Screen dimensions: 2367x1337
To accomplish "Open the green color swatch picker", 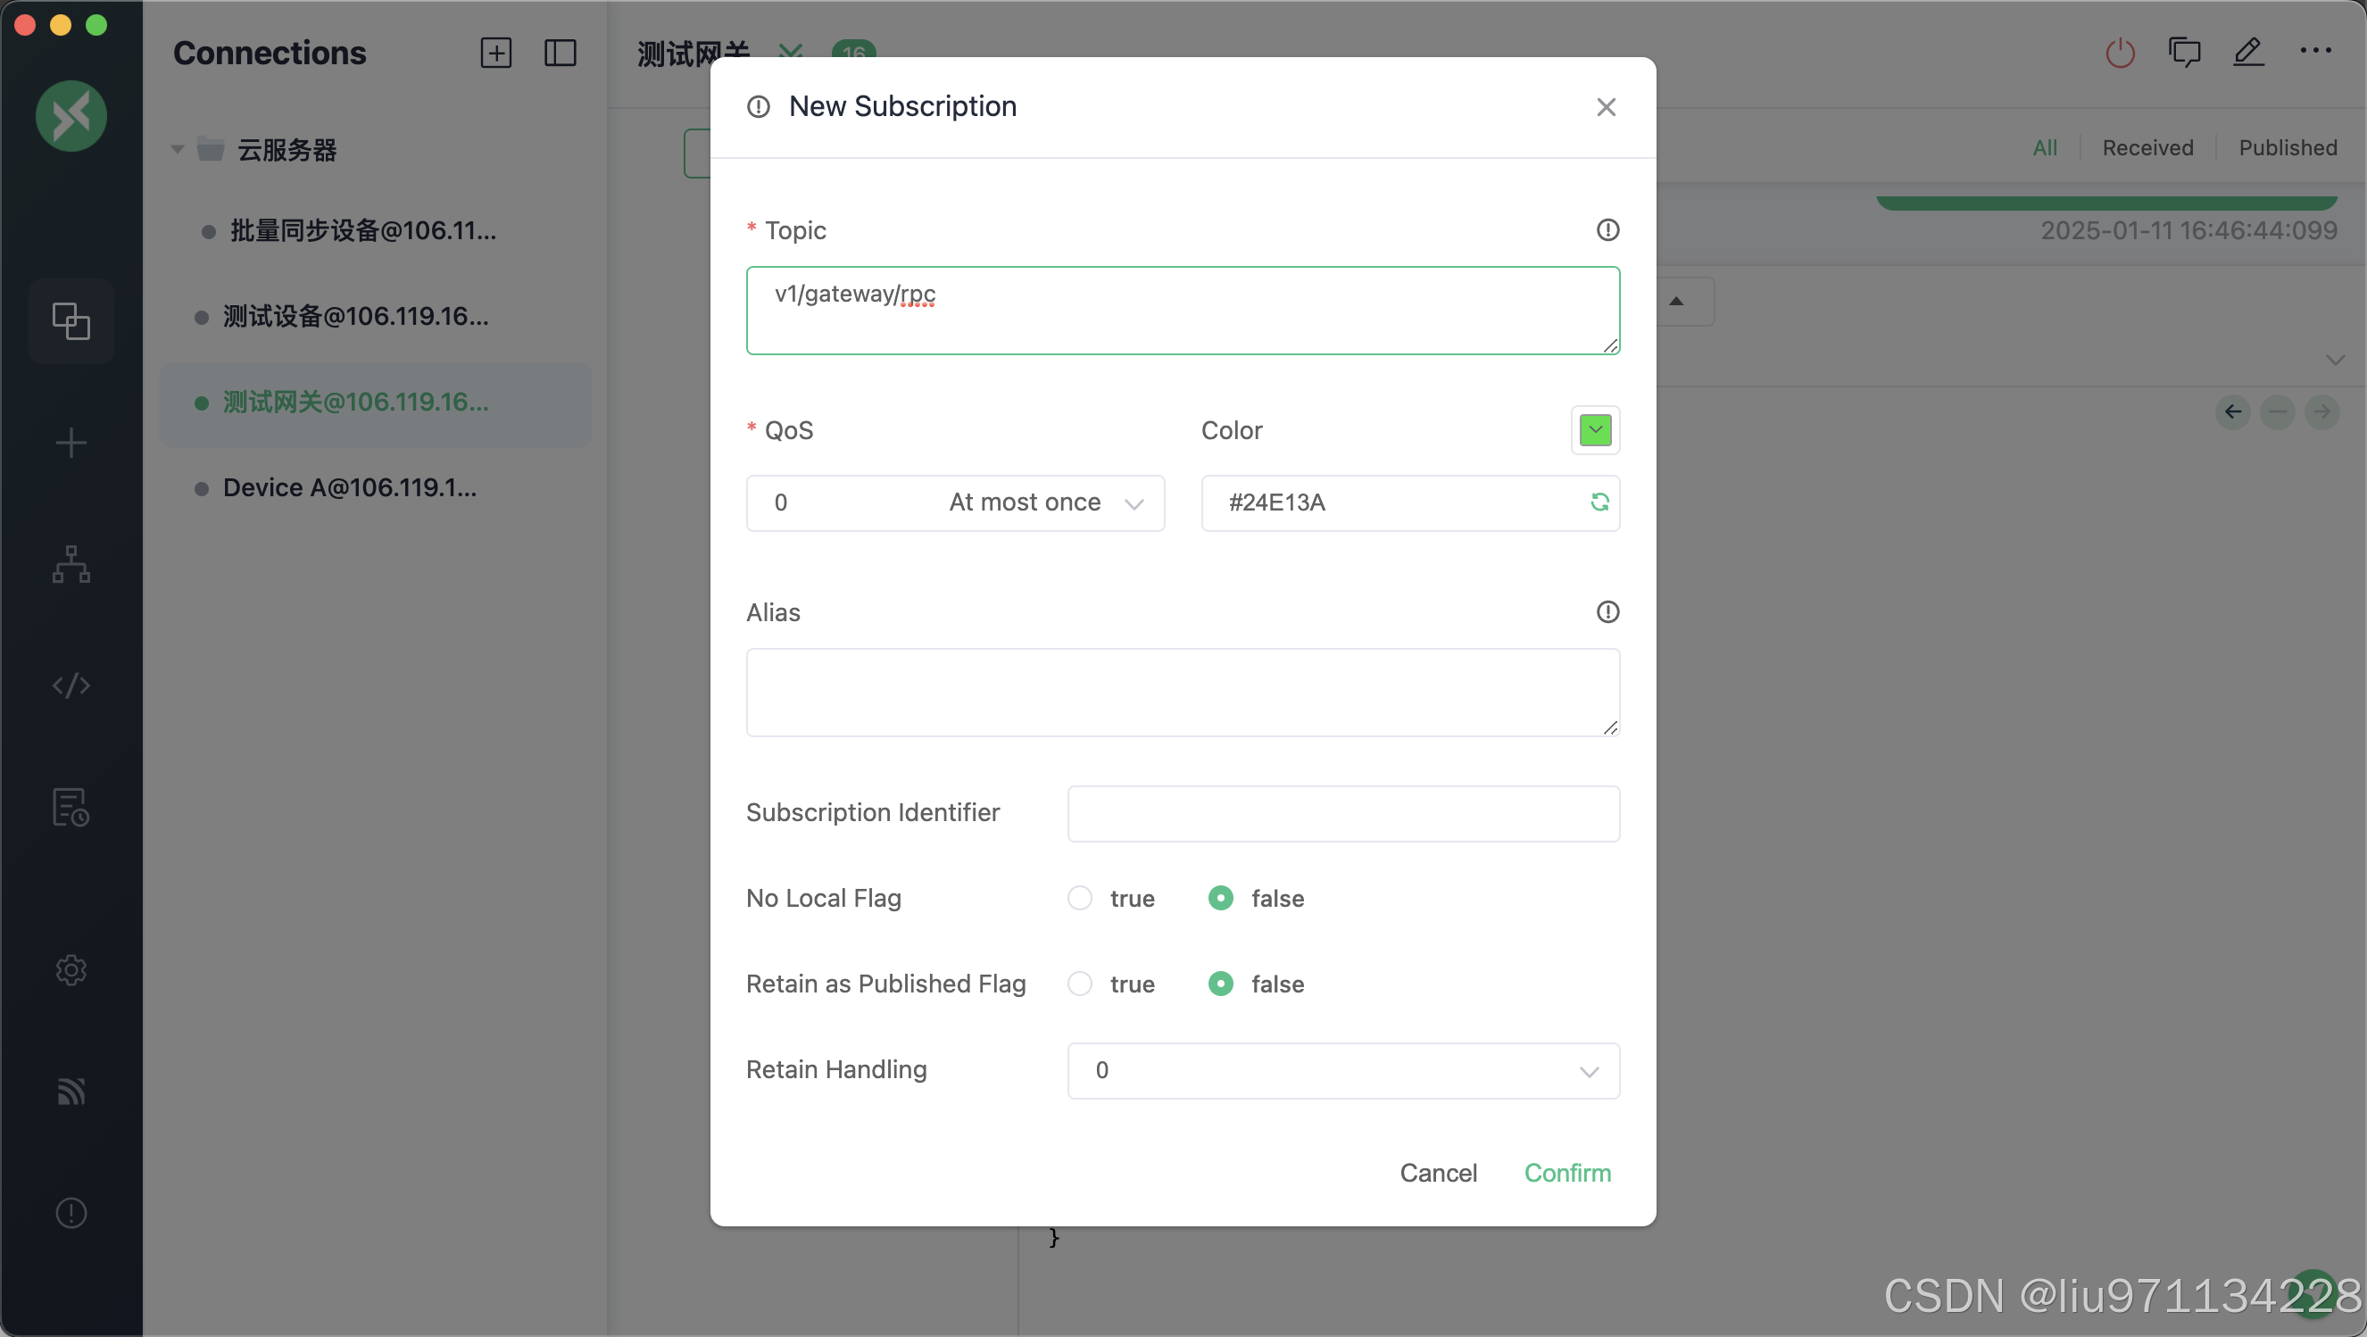I will (1594, 430).
